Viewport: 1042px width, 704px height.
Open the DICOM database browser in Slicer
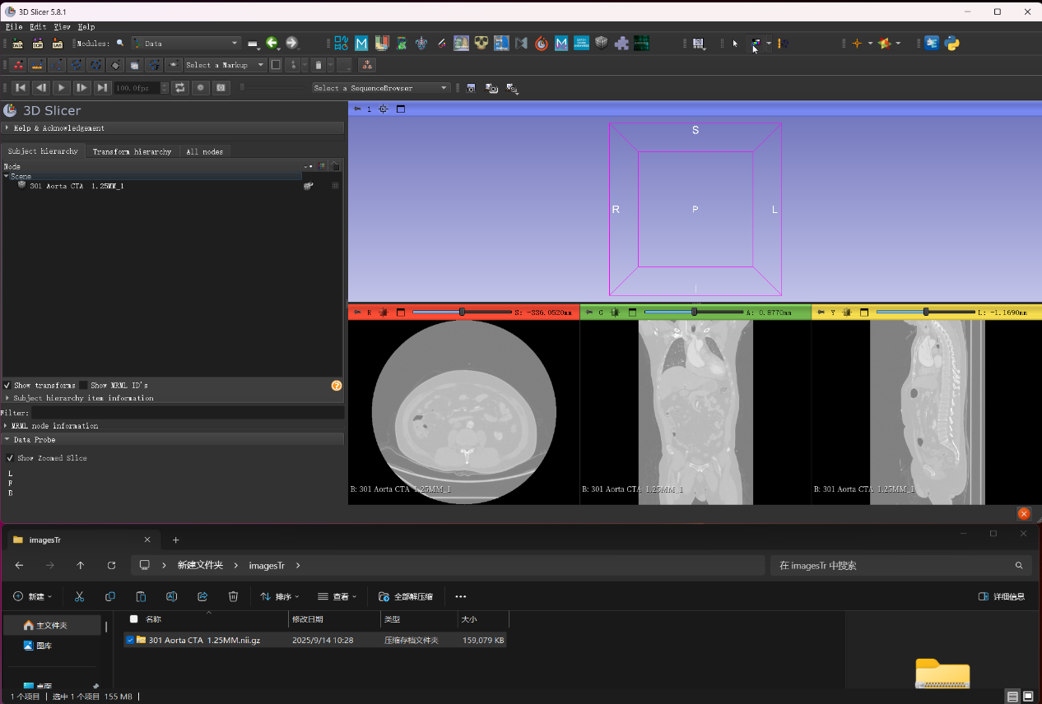tap(37, 43)
